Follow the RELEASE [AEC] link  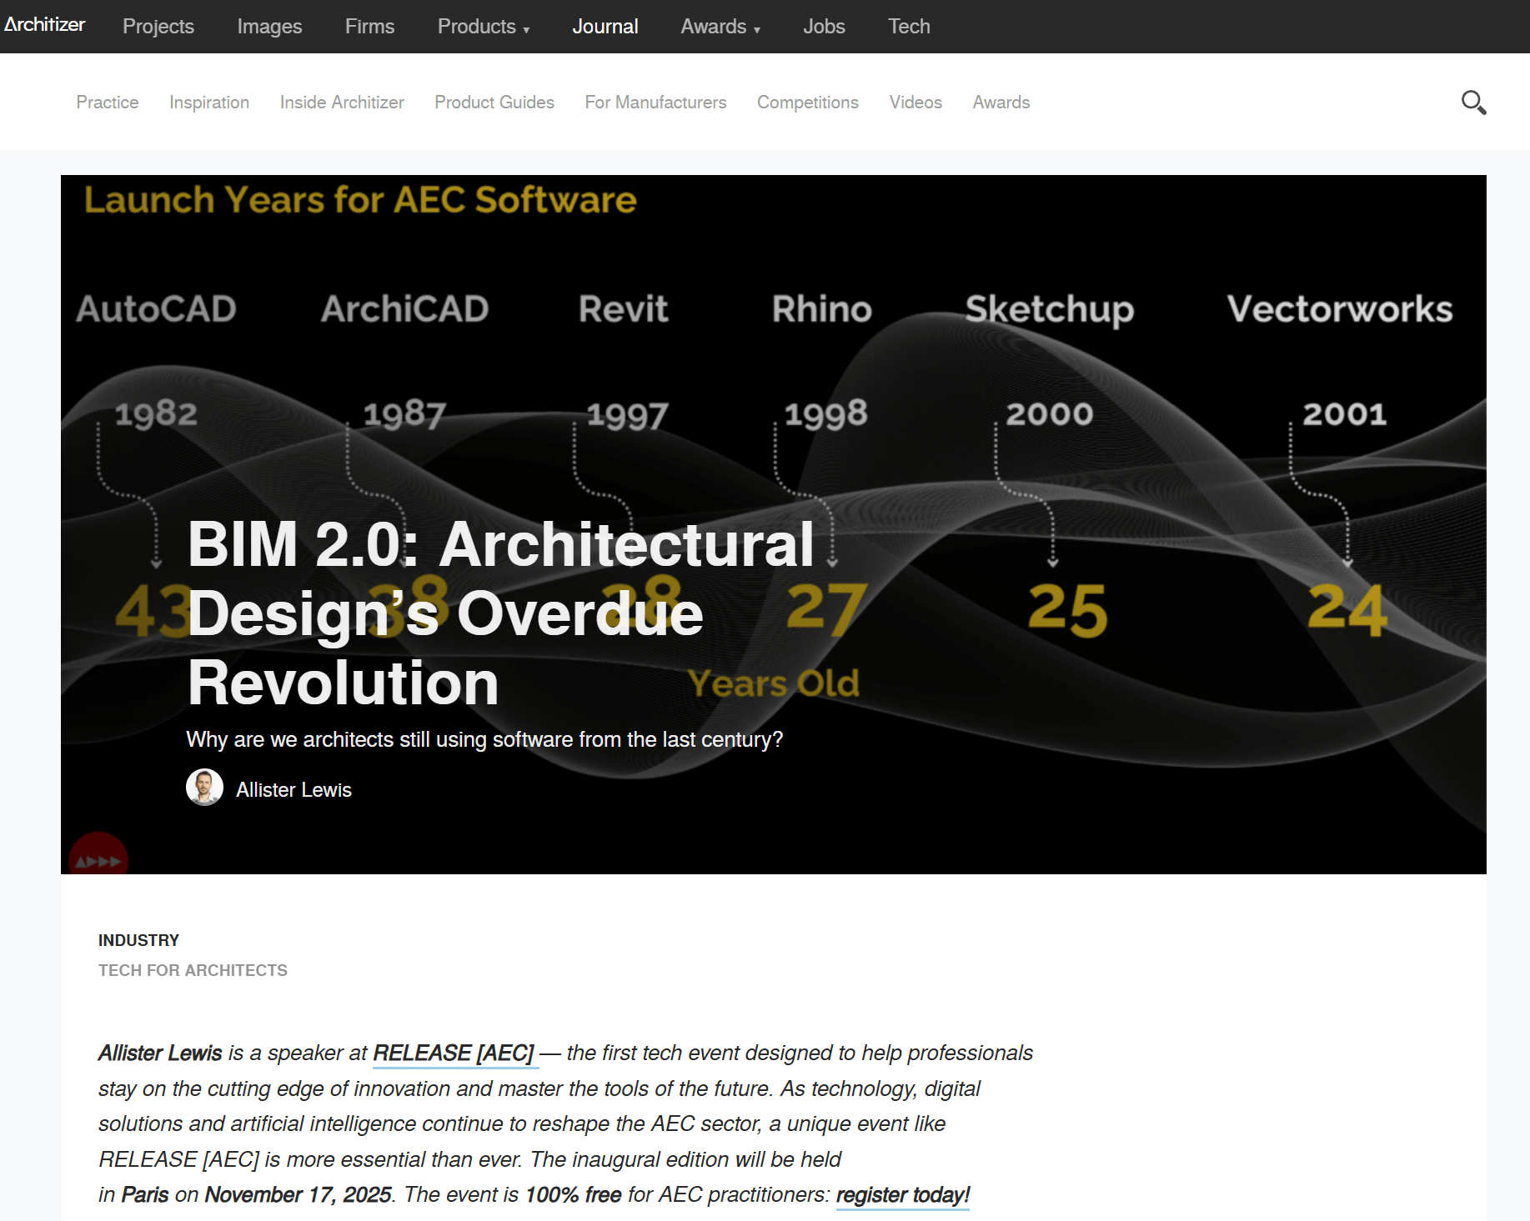coord(454,1053)
